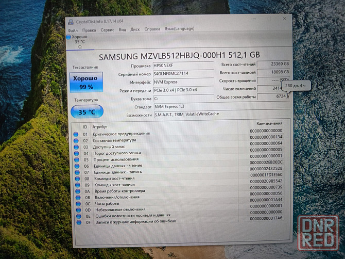
Task: Click raw value 00000000000739
Action: 266,187
